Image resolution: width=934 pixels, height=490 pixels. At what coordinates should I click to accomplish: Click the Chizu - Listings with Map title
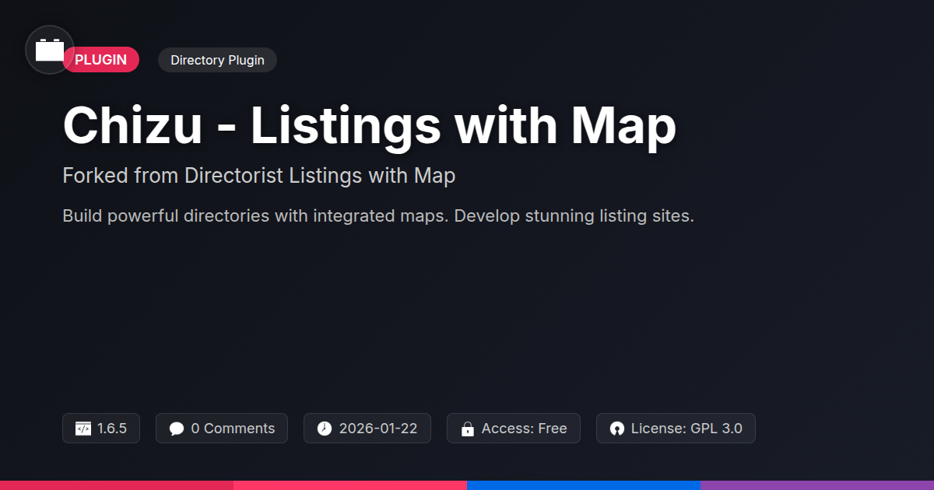(x=370, y=125)
